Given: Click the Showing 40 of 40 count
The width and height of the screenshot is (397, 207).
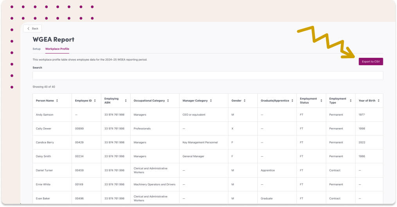Looking at the screenshot, I should tap(44, 87).
